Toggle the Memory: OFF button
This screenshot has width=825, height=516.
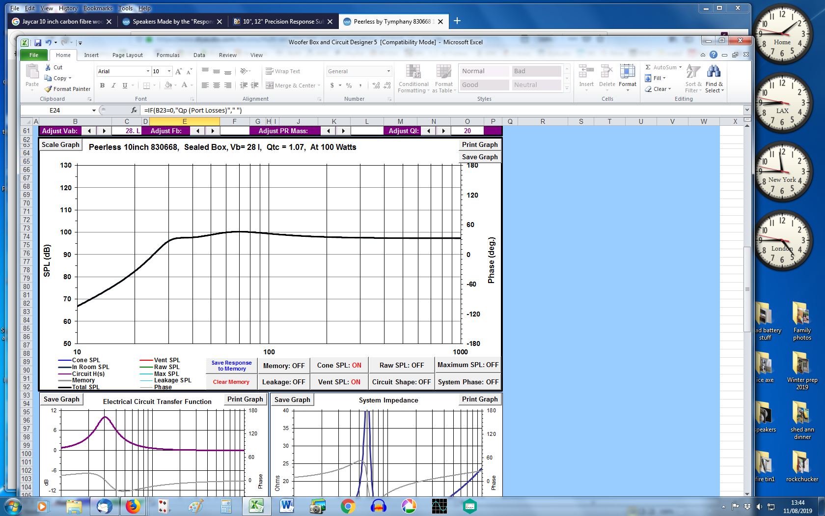284,366
